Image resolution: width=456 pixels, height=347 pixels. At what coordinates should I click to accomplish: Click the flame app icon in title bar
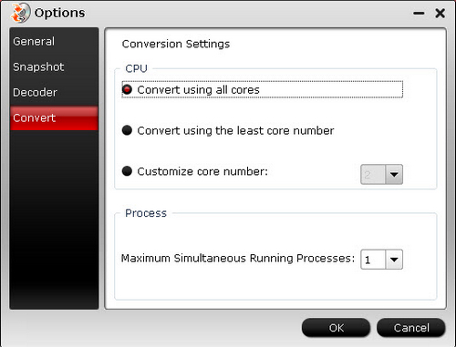[20, 13]
